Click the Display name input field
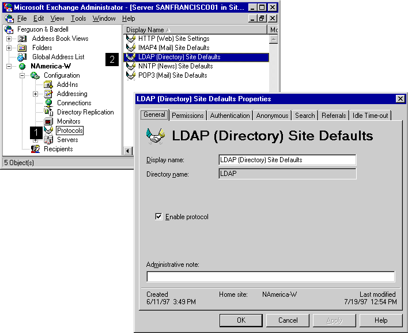This screenshot has width=408, height=333. [287, 160]
